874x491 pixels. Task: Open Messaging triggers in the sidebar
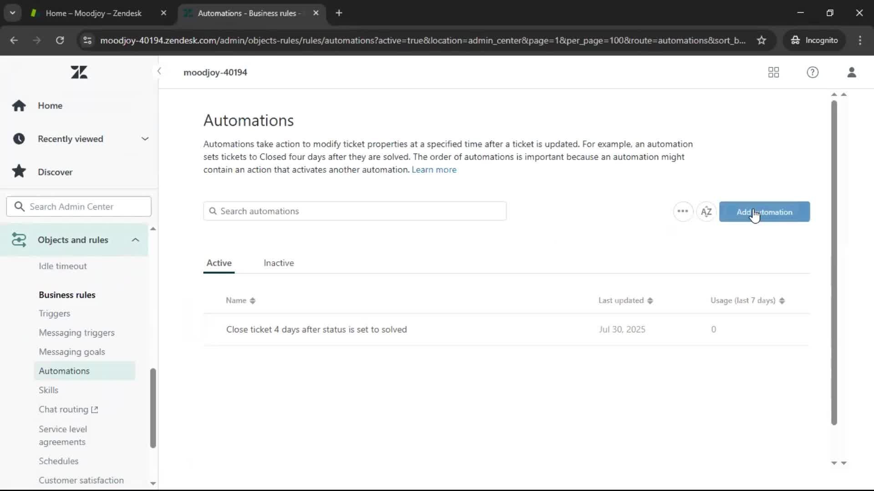point(76,332)
